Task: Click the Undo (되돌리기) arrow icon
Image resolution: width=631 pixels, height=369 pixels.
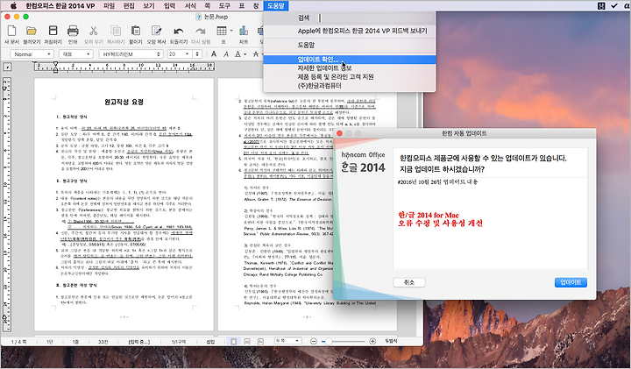Action: pos(179,32)
